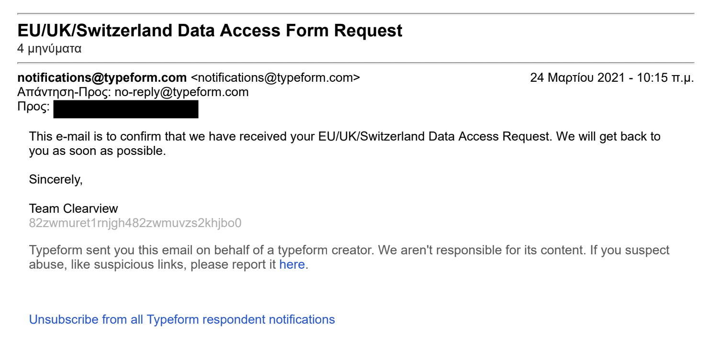
Task: Click the no-reply@typeform.com reply-to address
Action: coord(181,92)
